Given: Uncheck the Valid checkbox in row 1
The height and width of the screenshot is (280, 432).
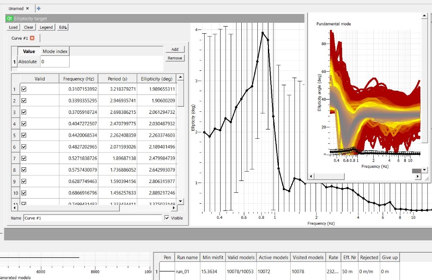Looking at the screenshot, I should click(24, 89).
